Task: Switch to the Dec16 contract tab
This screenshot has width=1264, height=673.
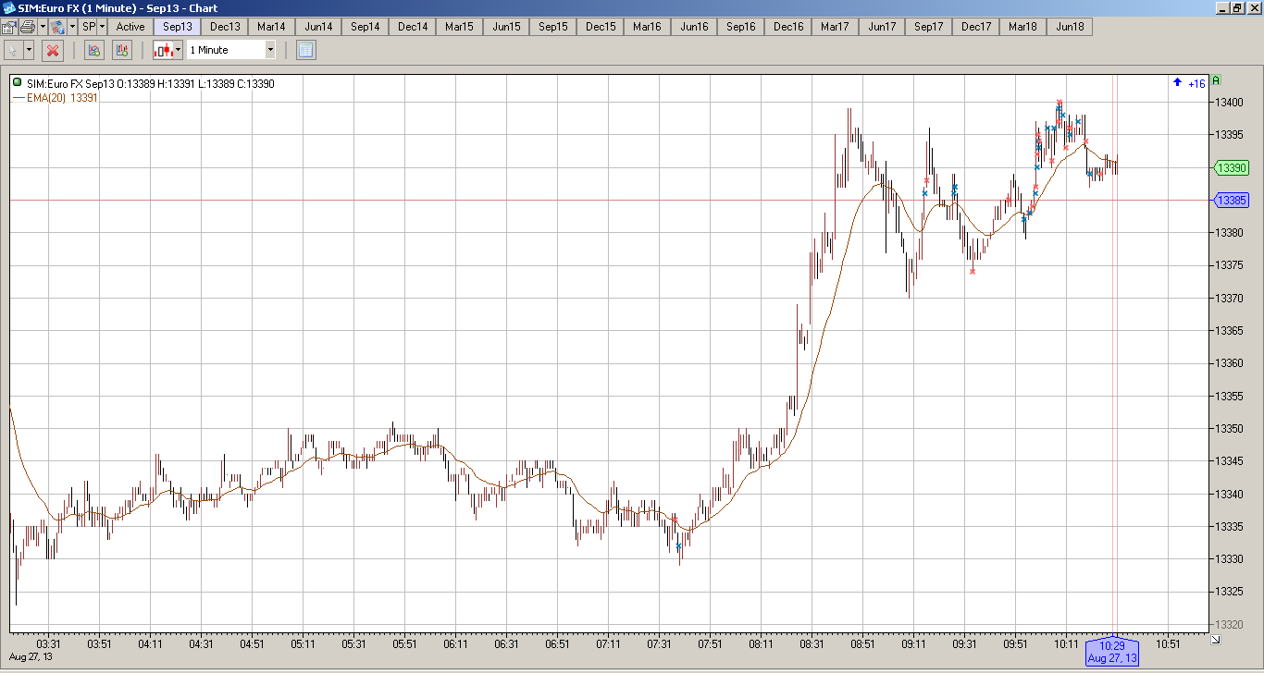Action: (788, 27)
